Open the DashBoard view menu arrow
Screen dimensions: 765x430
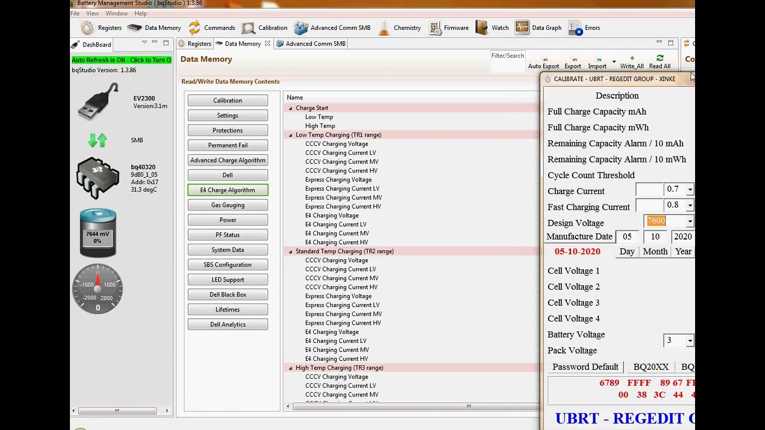coord(144,43)
